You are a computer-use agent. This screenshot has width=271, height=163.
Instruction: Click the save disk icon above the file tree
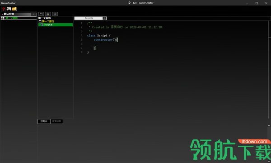[41, 14]
